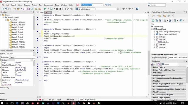Click the Set debug desktop icon
The height and width of the screenshot is (105, 188).
click(110, 5)
